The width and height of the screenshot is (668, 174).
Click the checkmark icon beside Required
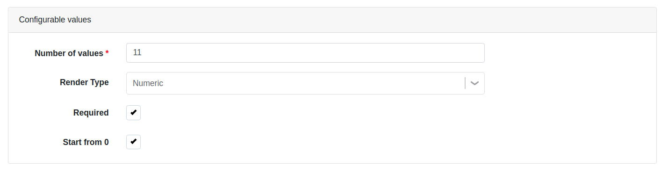133,113
